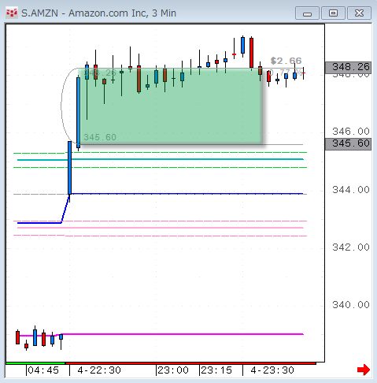Click the 4-22:30 time axis label

(99, 370)
